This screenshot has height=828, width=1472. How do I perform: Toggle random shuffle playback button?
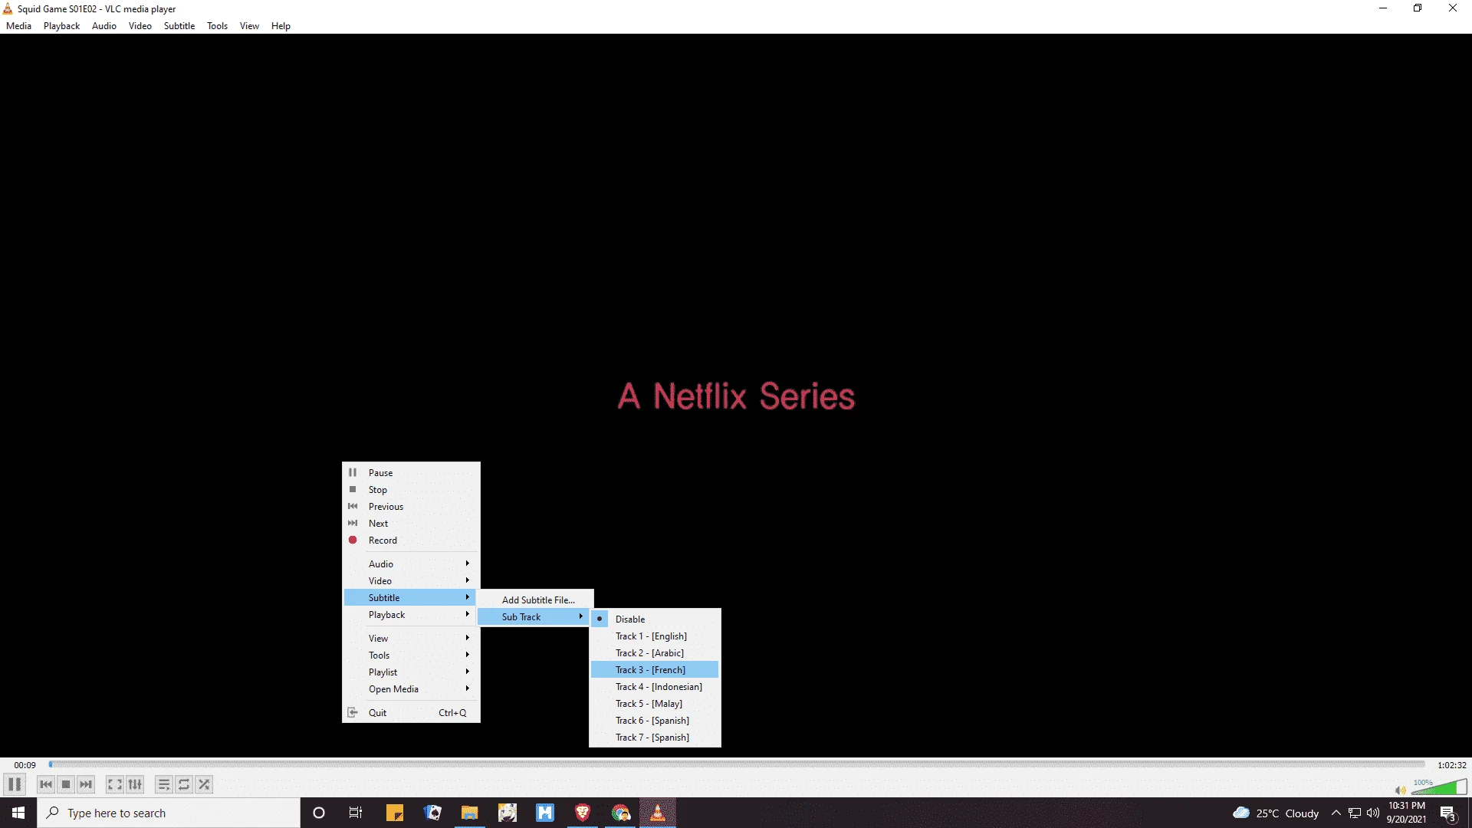[204, 784]
